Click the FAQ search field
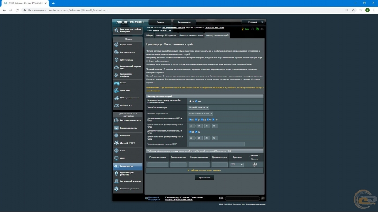Viewport: 378px width, 212px height. (242, 198)
